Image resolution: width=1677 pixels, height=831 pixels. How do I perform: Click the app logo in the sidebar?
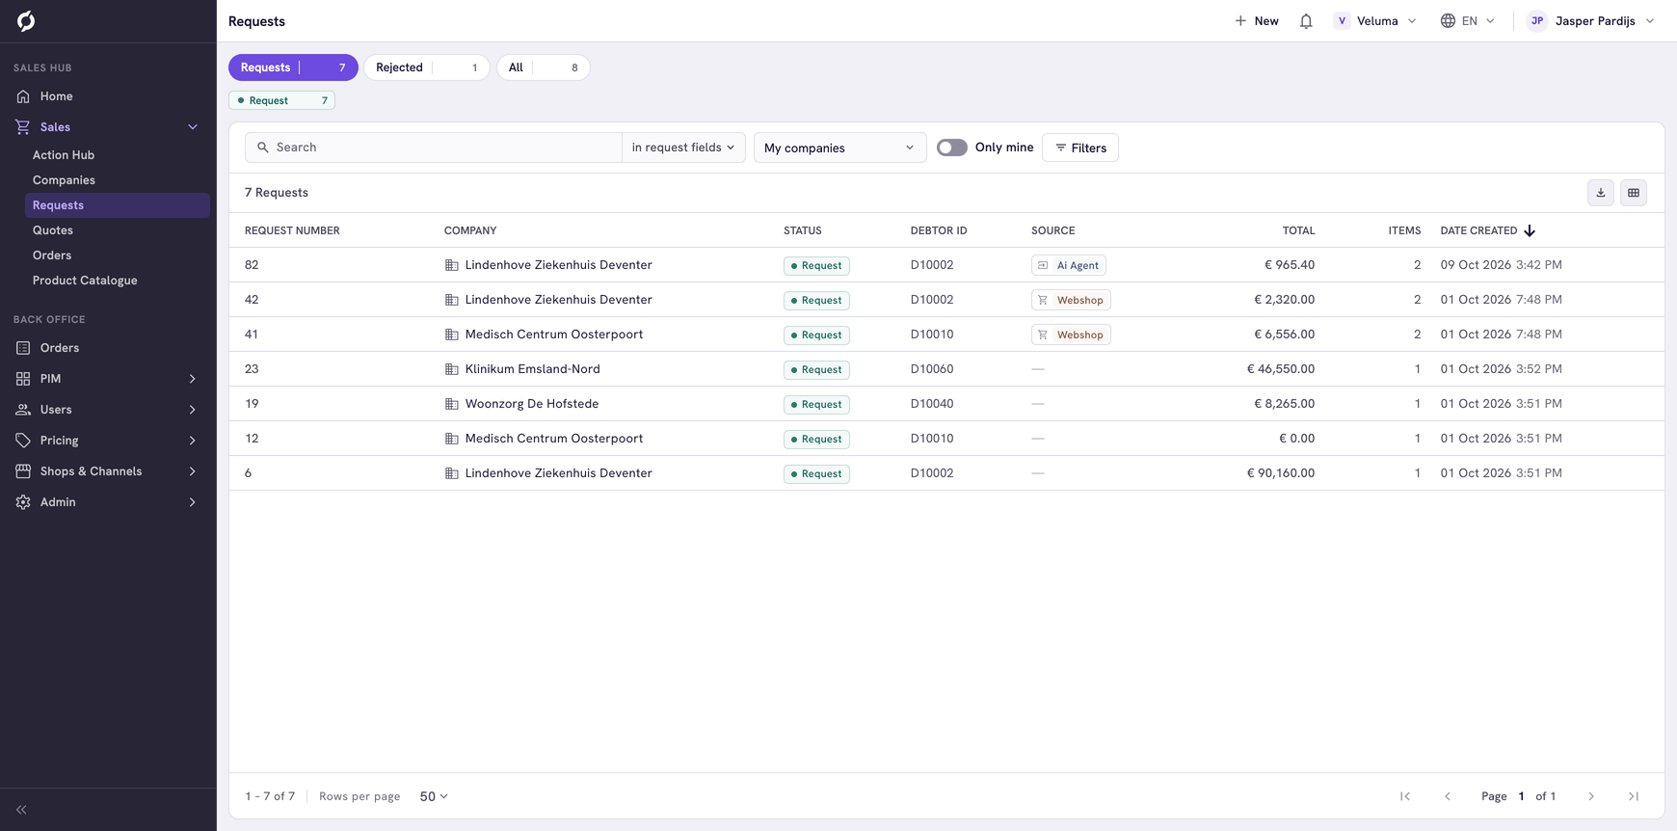point(26,21)
